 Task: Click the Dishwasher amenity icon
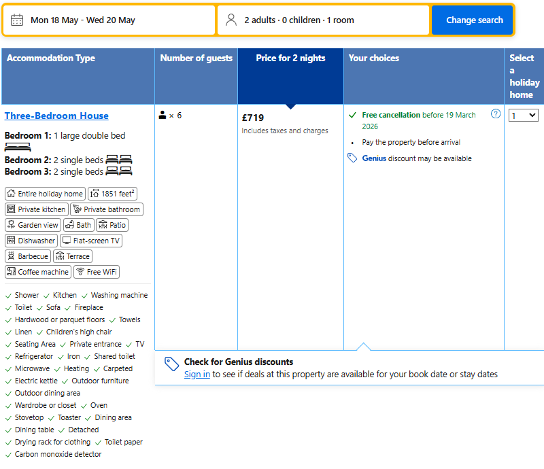11,241
